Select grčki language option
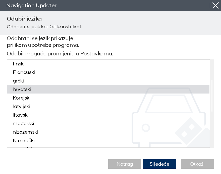 pos(18,81)
